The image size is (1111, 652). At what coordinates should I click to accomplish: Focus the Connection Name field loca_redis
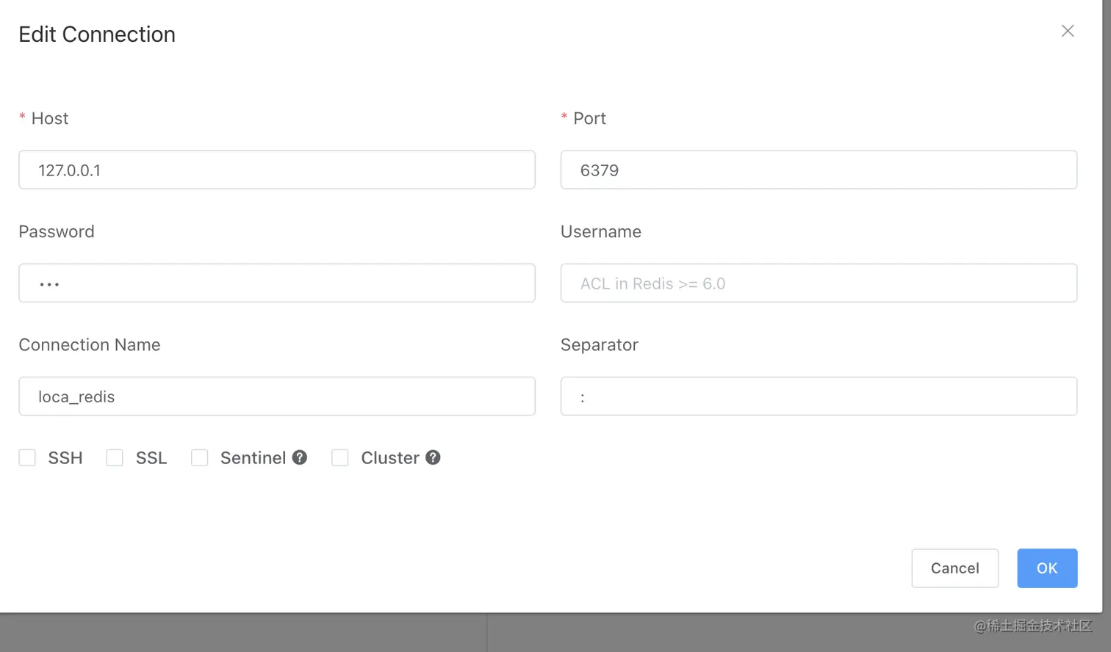[277, 396]
